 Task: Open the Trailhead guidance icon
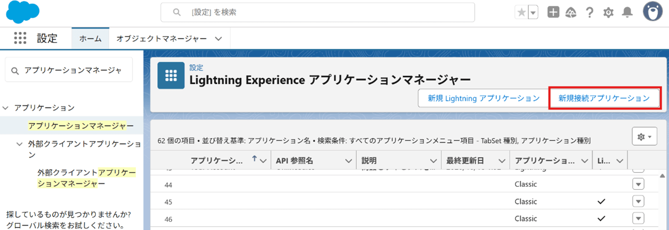(x=571, y=12)
